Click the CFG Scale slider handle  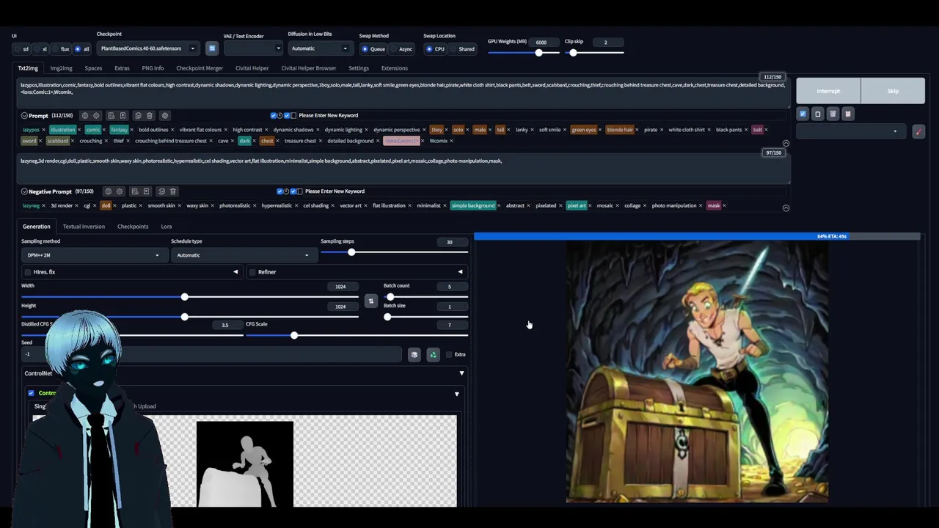click(x=294, y=335)
